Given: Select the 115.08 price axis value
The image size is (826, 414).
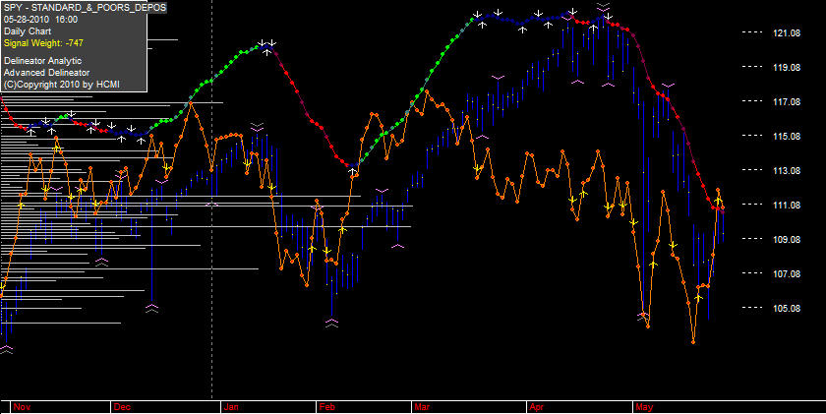Looking at the screenshot, I should pyautogui.click(x=787, y=137).
